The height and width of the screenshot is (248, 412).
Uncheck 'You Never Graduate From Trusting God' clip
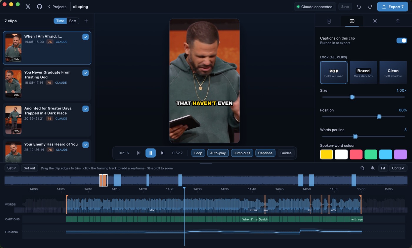pyautogui.click(x=85, y=73)
